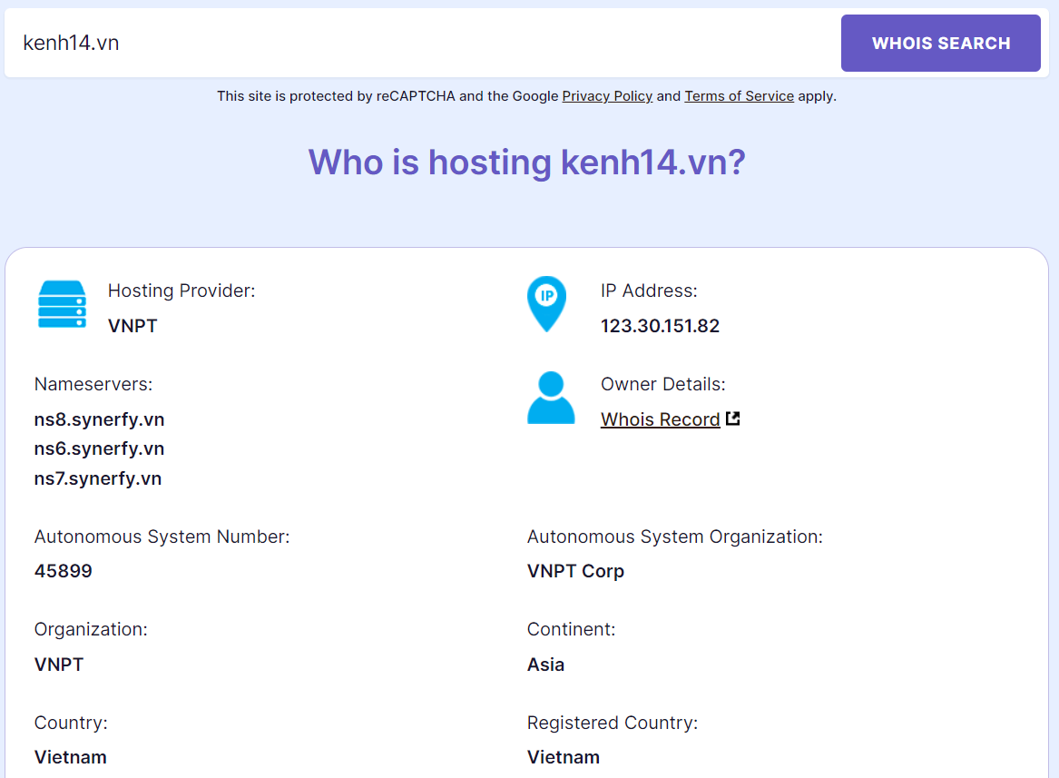
Task: Click the person icon beside Owner Details
Action: pos(552,399)
